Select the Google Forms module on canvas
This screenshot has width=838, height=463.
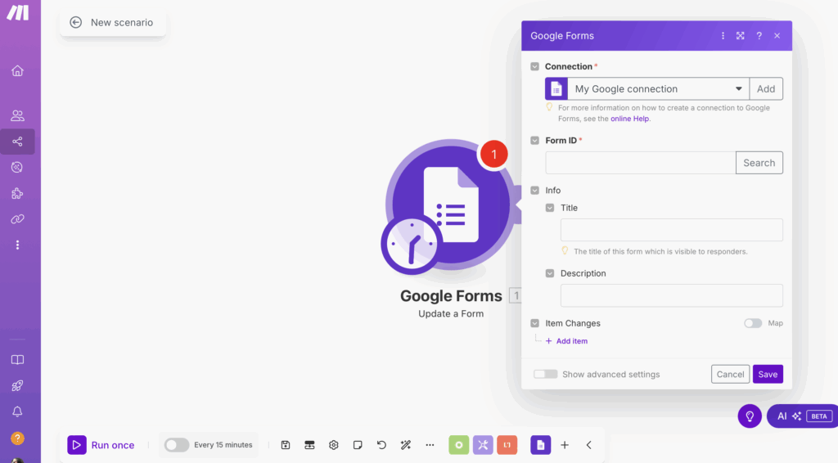(451, 205)
